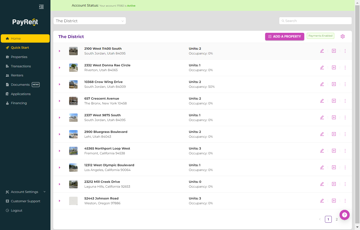Screen dimensions: 360x230
Task: Collapse the sidebar menu icon
Action: pos(41,7)
